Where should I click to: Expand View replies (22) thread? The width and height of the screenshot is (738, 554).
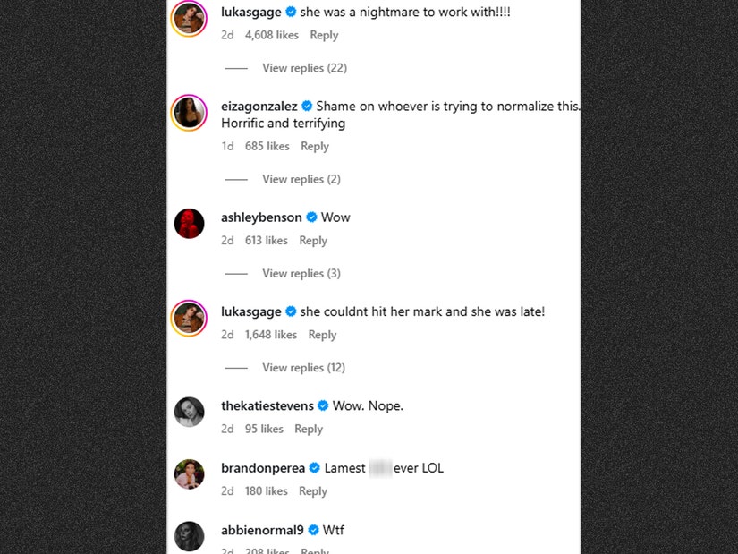click(304, 68)
